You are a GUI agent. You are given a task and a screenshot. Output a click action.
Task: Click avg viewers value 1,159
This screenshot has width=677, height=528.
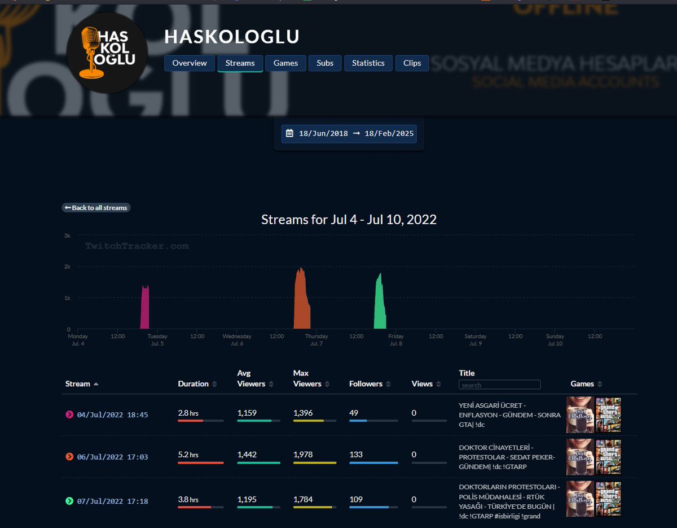click(x=247, y=413)
